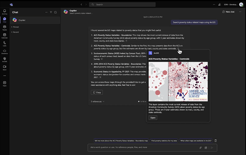Image resolution: width=246 pixels, height=155 pixels.
Task: Click the user message 'Search poverty status related maps'
Action: (x=194, y=23)
